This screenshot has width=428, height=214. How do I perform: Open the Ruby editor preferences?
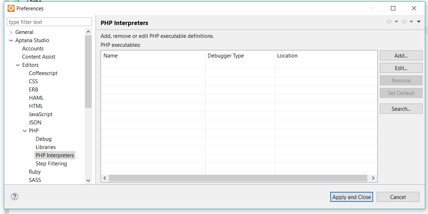click(x=35, y=172)
